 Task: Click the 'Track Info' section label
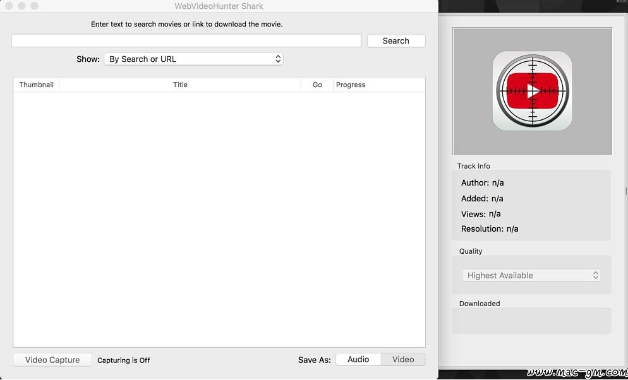[473, 166]
